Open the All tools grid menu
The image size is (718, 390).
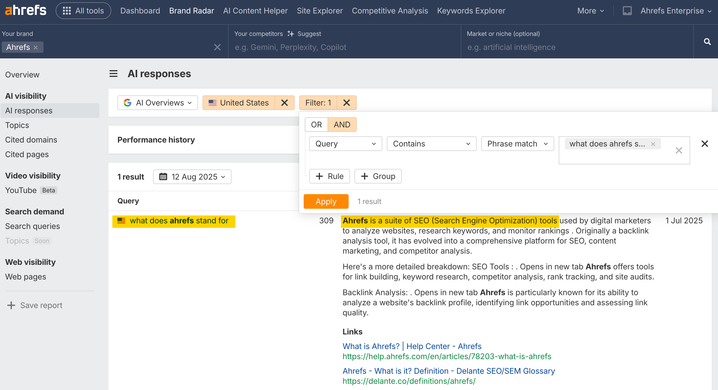[83, 11]
